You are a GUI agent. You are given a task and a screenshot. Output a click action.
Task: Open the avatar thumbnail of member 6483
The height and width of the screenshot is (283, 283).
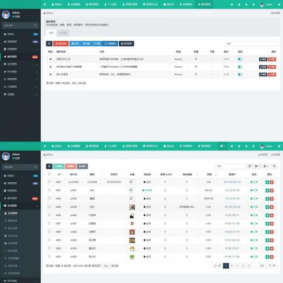(x=132, y=257)
